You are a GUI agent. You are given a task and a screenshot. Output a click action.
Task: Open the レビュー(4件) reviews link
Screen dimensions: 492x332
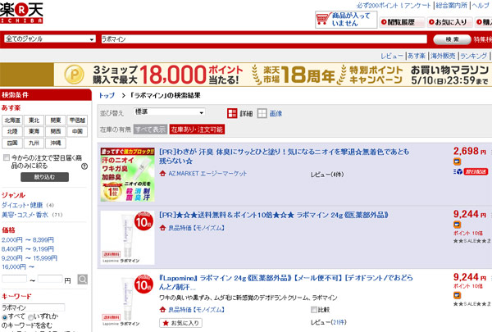[327, 175]
